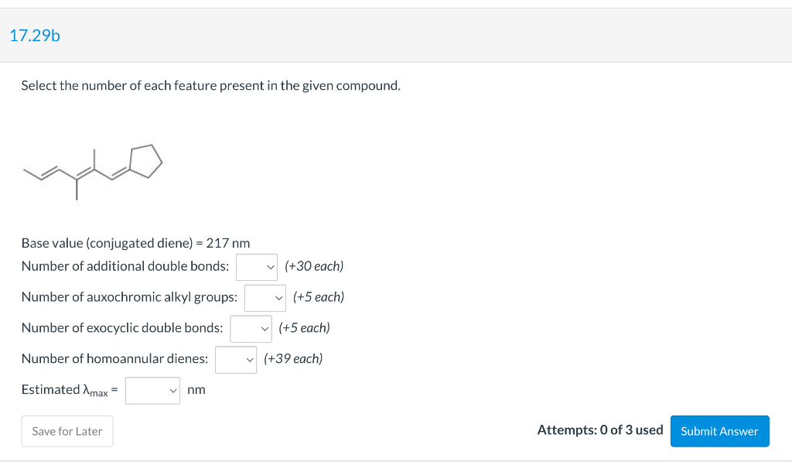Click Save for Later
The height and width of the screenshot is (462, 792).
(67, 431)
